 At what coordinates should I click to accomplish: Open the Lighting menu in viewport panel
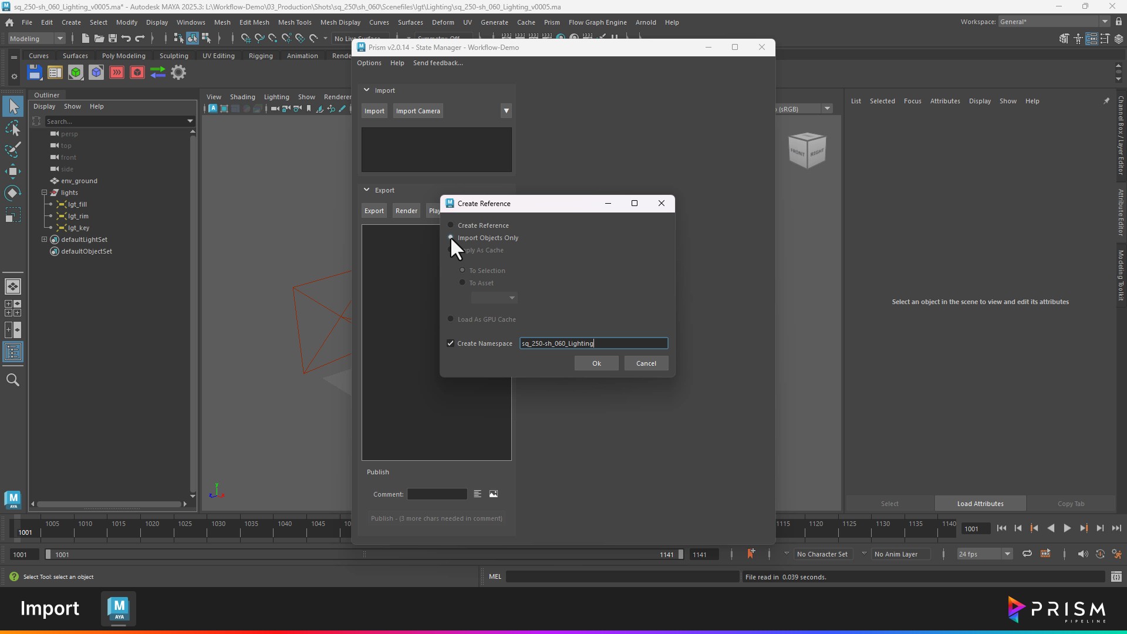point(276,97)
